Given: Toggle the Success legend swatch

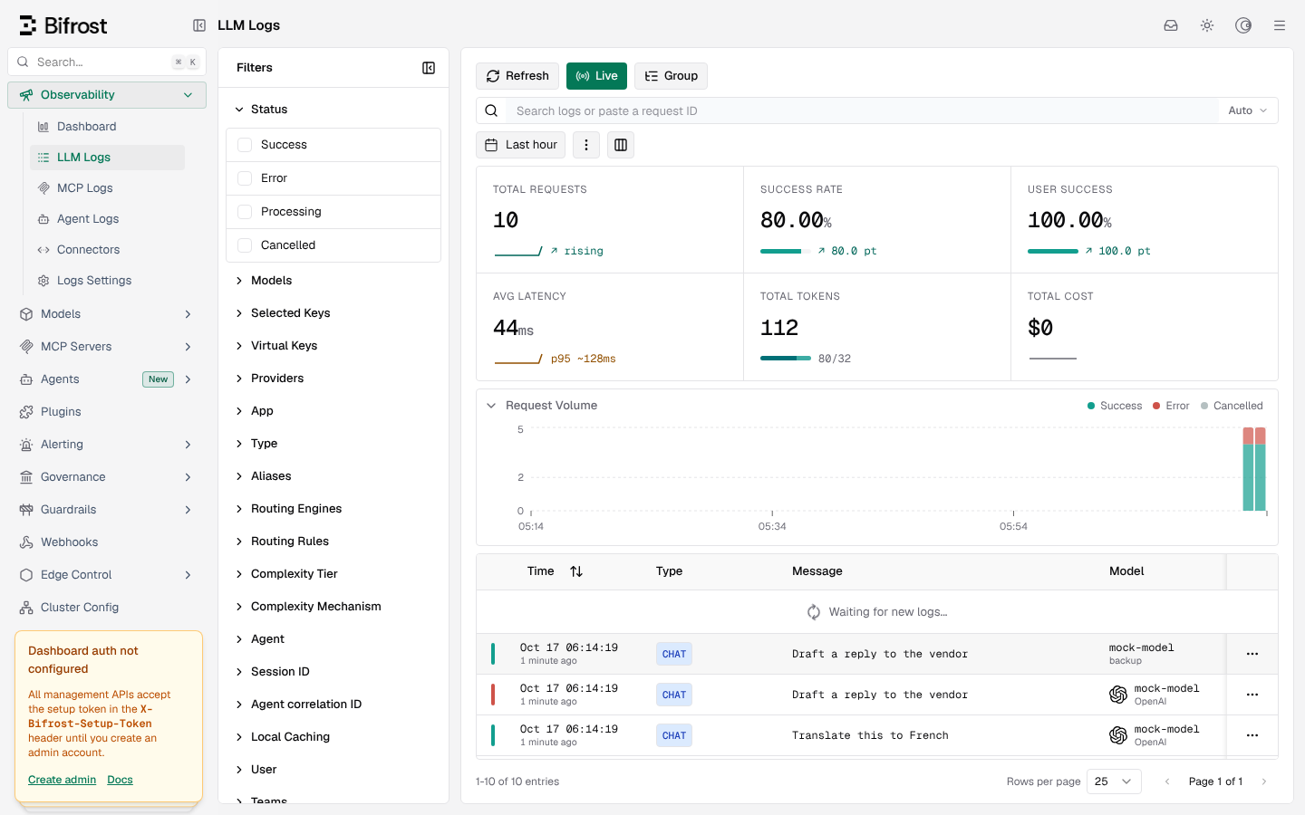Looking at the screenshot, I should point(1091,406).
